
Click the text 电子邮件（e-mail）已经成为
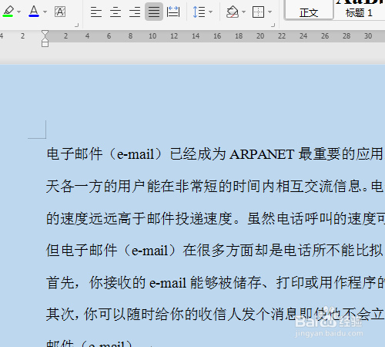pos(136,154)
